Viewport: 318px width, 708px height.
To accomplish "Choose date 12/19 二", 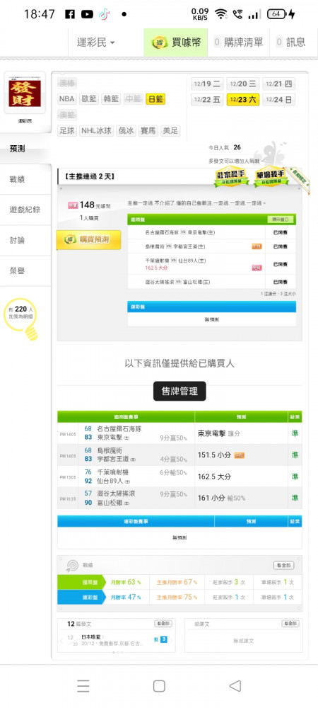I will 207,84.
